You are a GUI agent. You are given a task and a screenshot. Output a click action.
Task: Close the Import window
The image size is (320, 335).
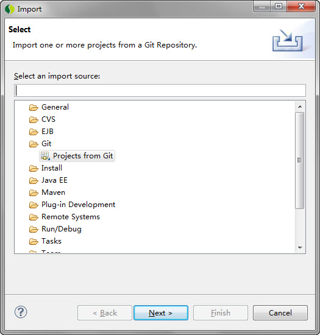click(301, 6)
